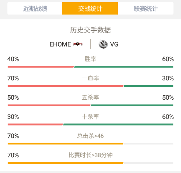Click the 比赛时长>38分钟 label
The width and height of the screenshot is (181, 173).
(90, 155)
